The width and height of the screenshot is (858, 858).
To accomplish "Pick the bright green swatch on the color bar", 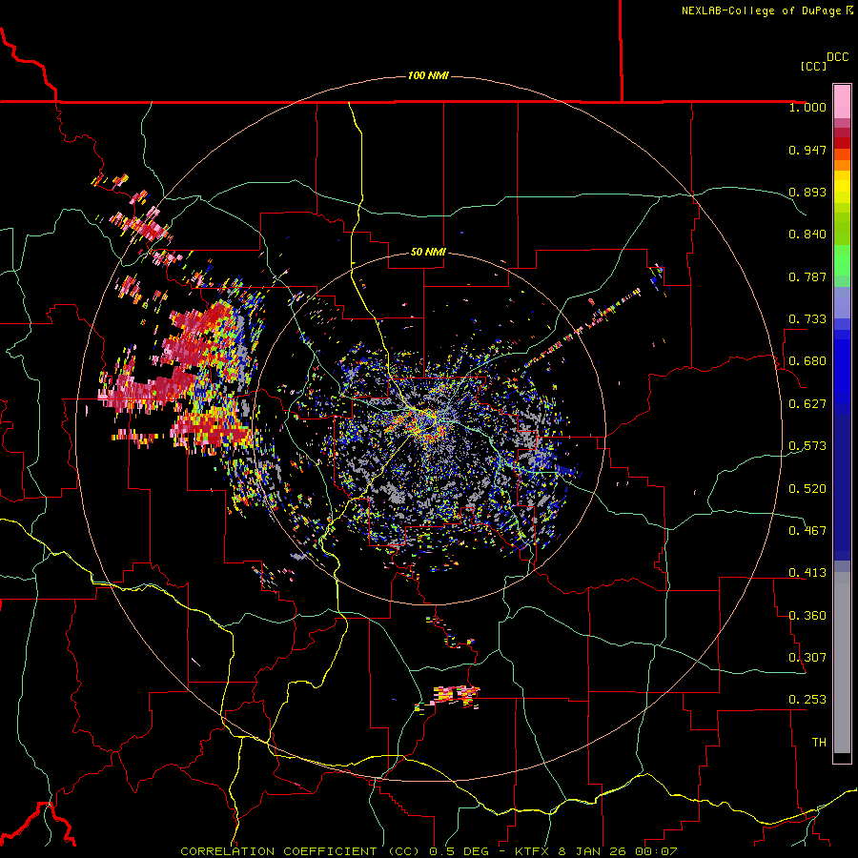I will pyautogui.click(x=842, y=261).
